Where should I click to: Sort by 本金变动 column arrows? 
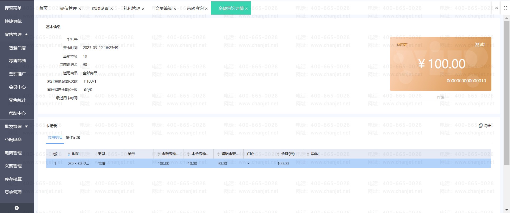(x=189, y=154)
